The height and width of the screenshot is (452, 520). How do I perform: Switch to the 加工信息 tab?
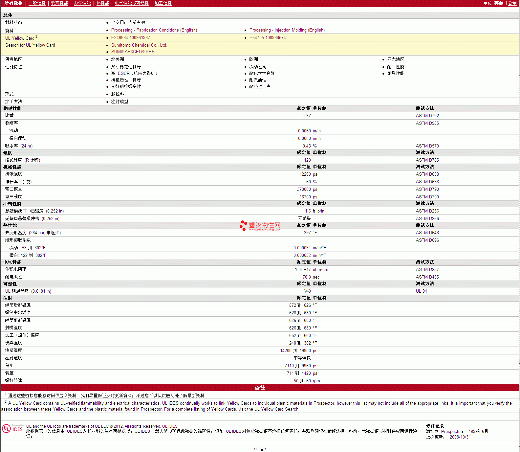click(x=163, y=3)
